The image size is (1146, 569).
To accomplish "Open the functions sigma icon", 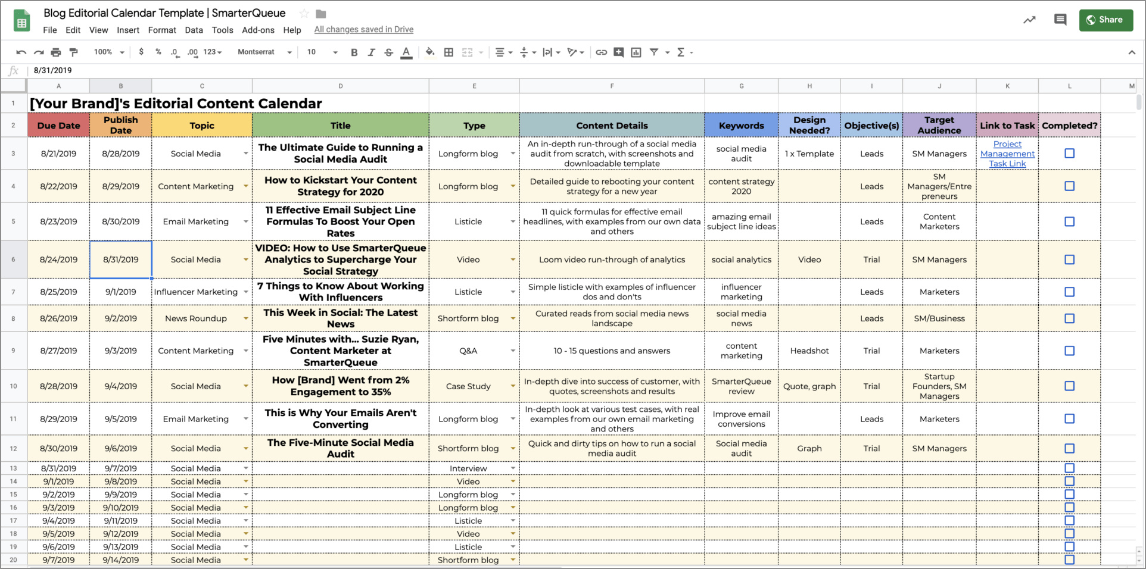I will (x=681, y=52).
